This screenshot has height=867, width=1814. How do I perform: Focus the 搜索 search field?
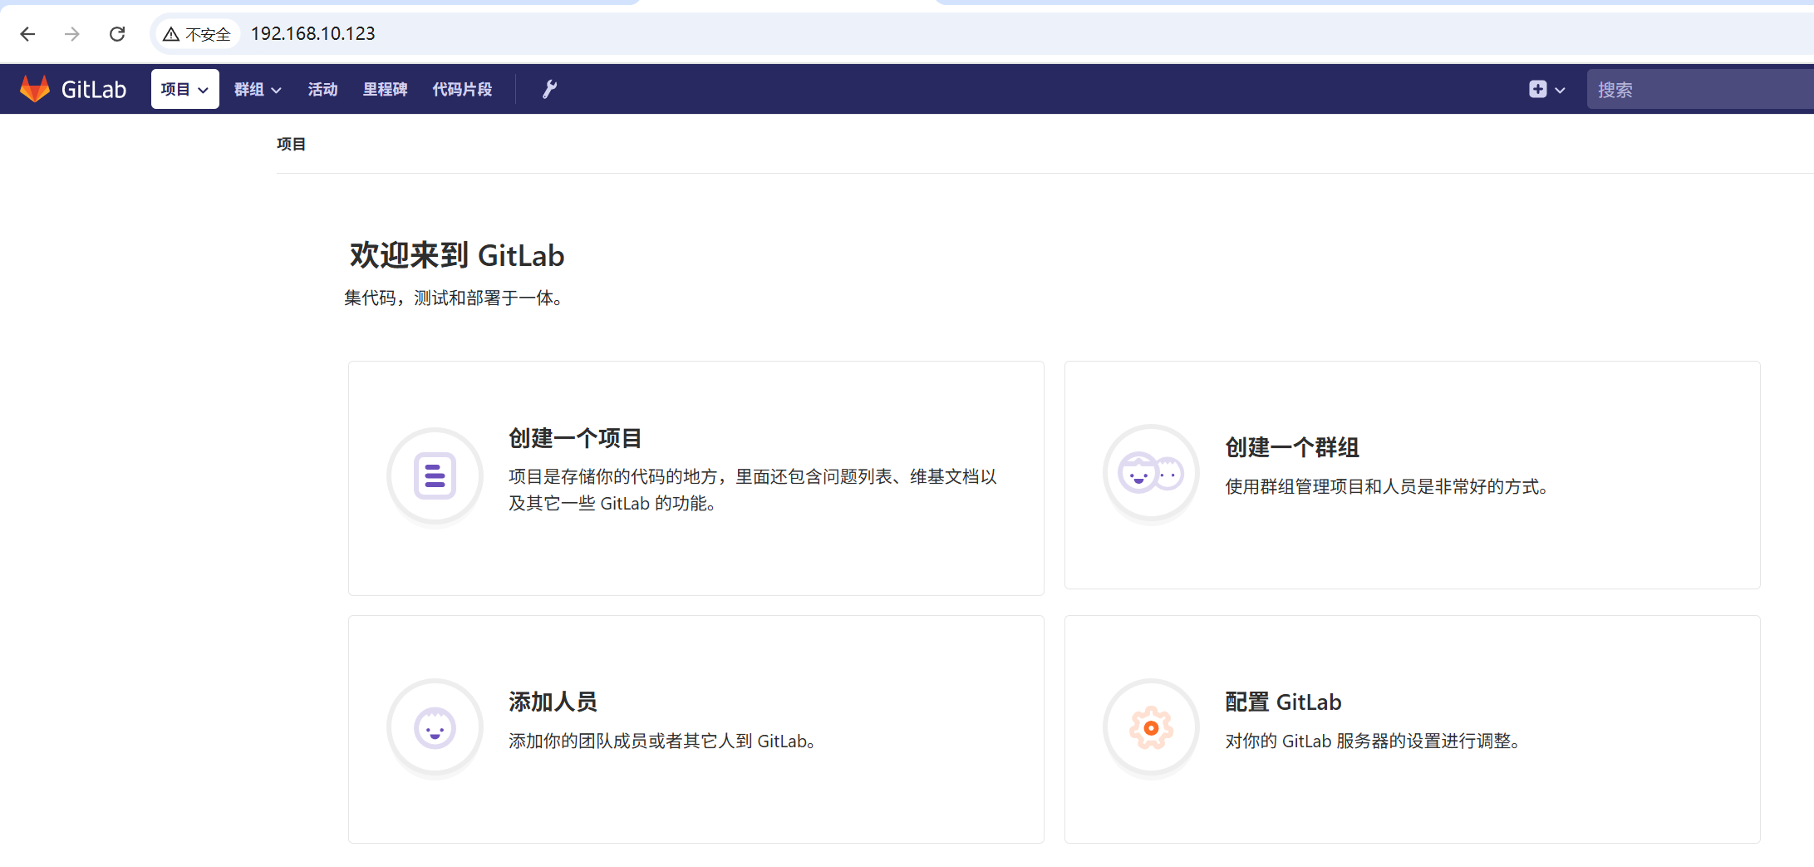1699,90
